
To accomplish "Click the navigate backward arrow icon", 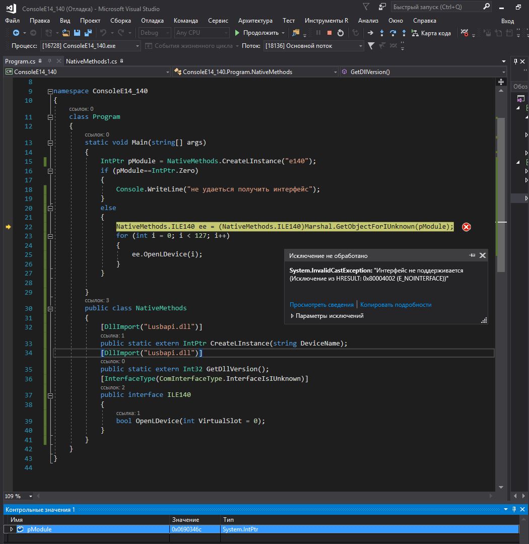I will point(16,33).
